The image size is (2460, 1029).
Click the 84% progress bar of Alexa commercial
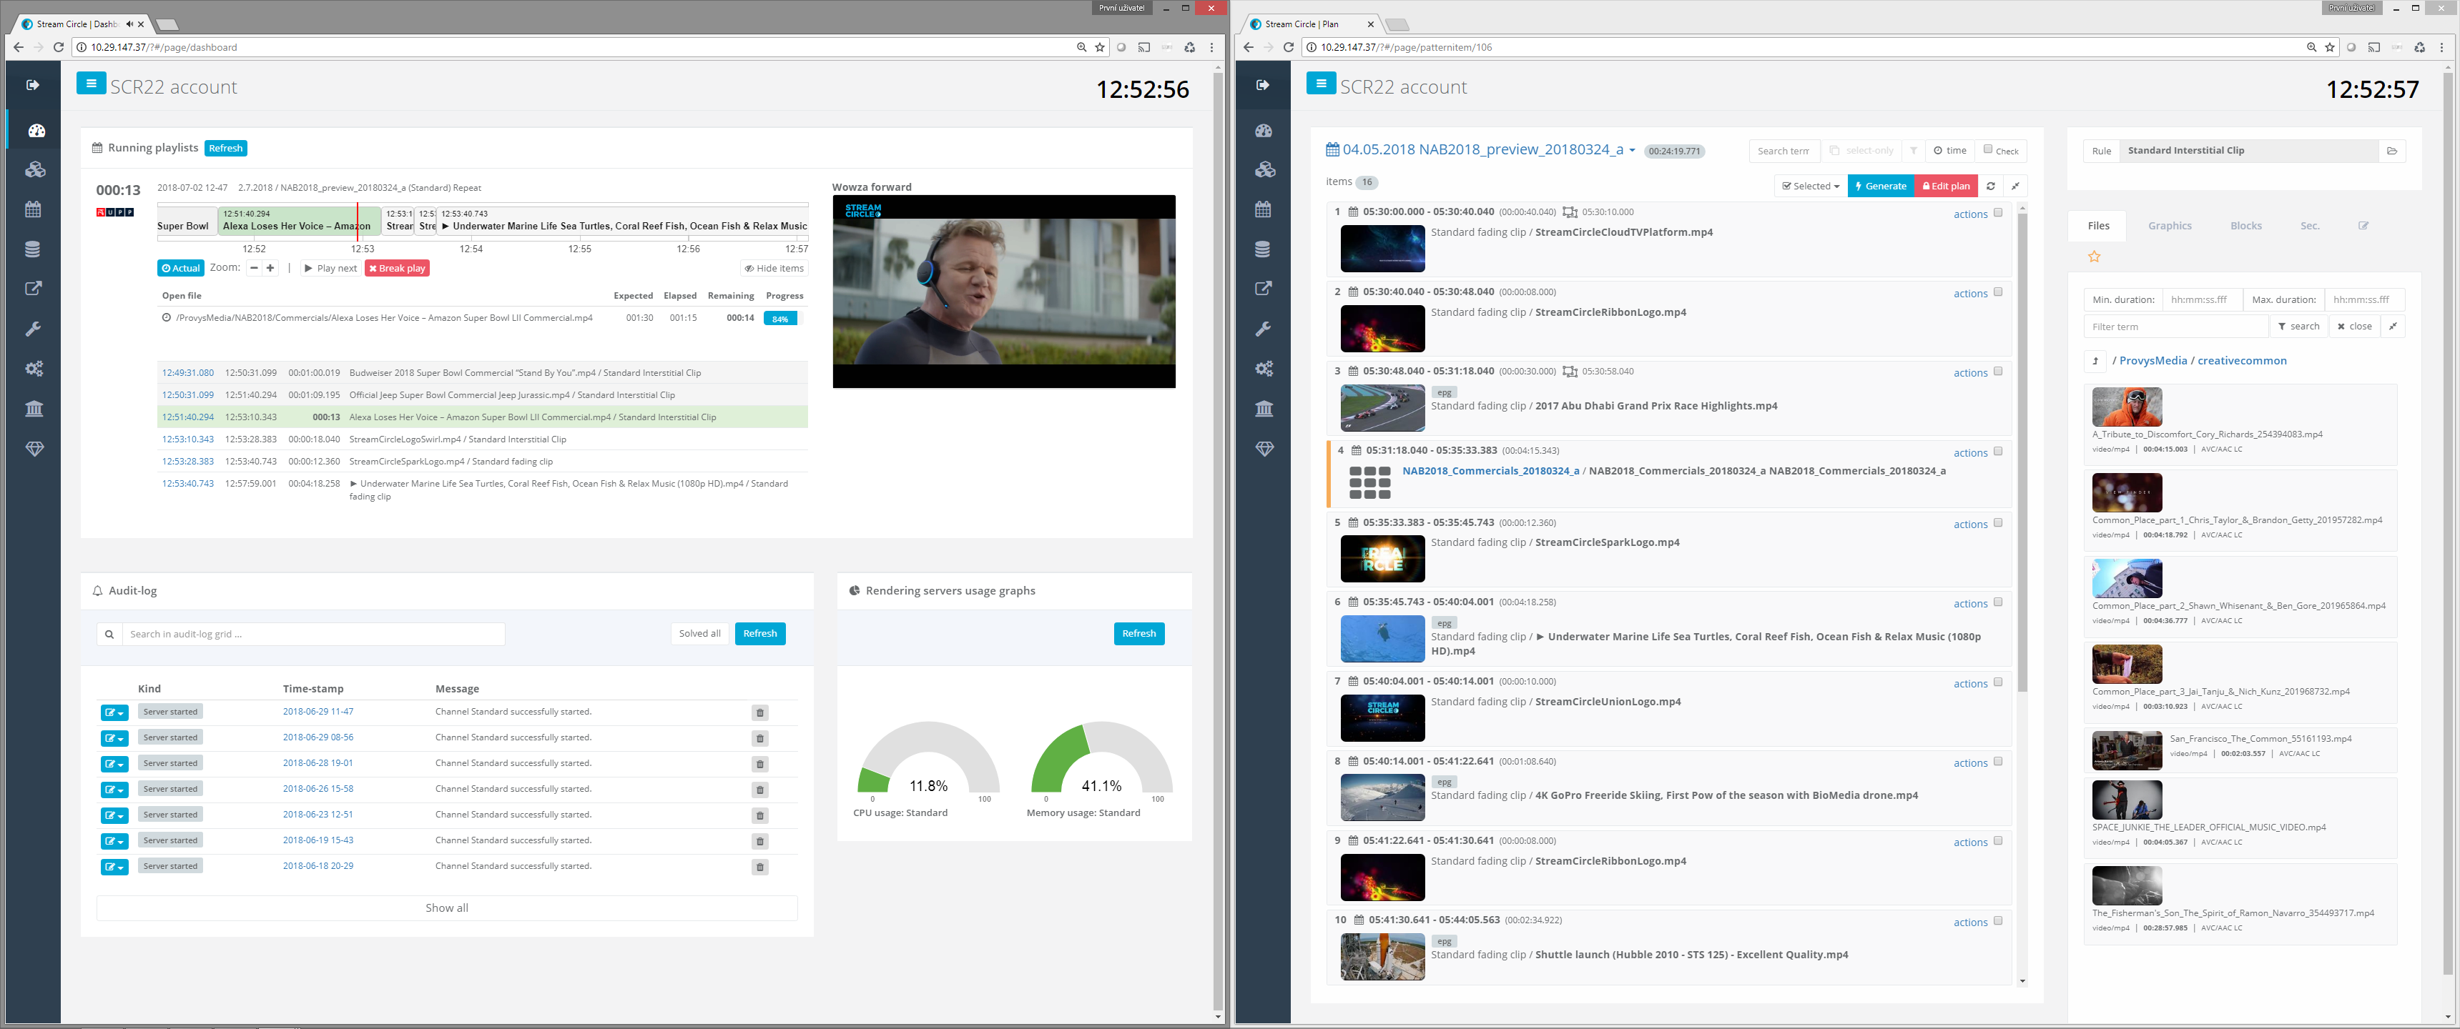coord(780,318)
